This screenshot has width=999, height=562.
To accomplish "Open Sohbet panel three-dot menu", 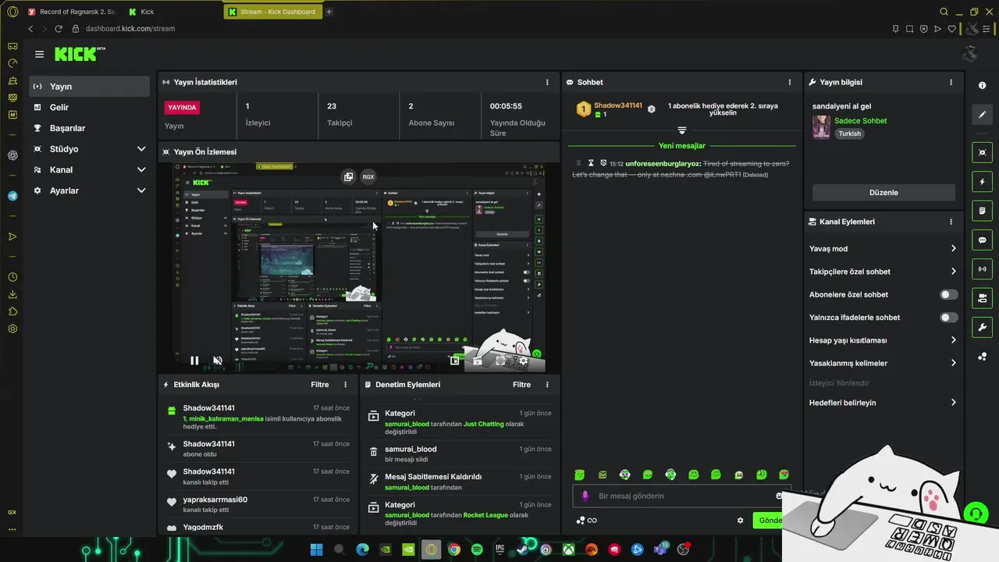I will tap(789, 82).
